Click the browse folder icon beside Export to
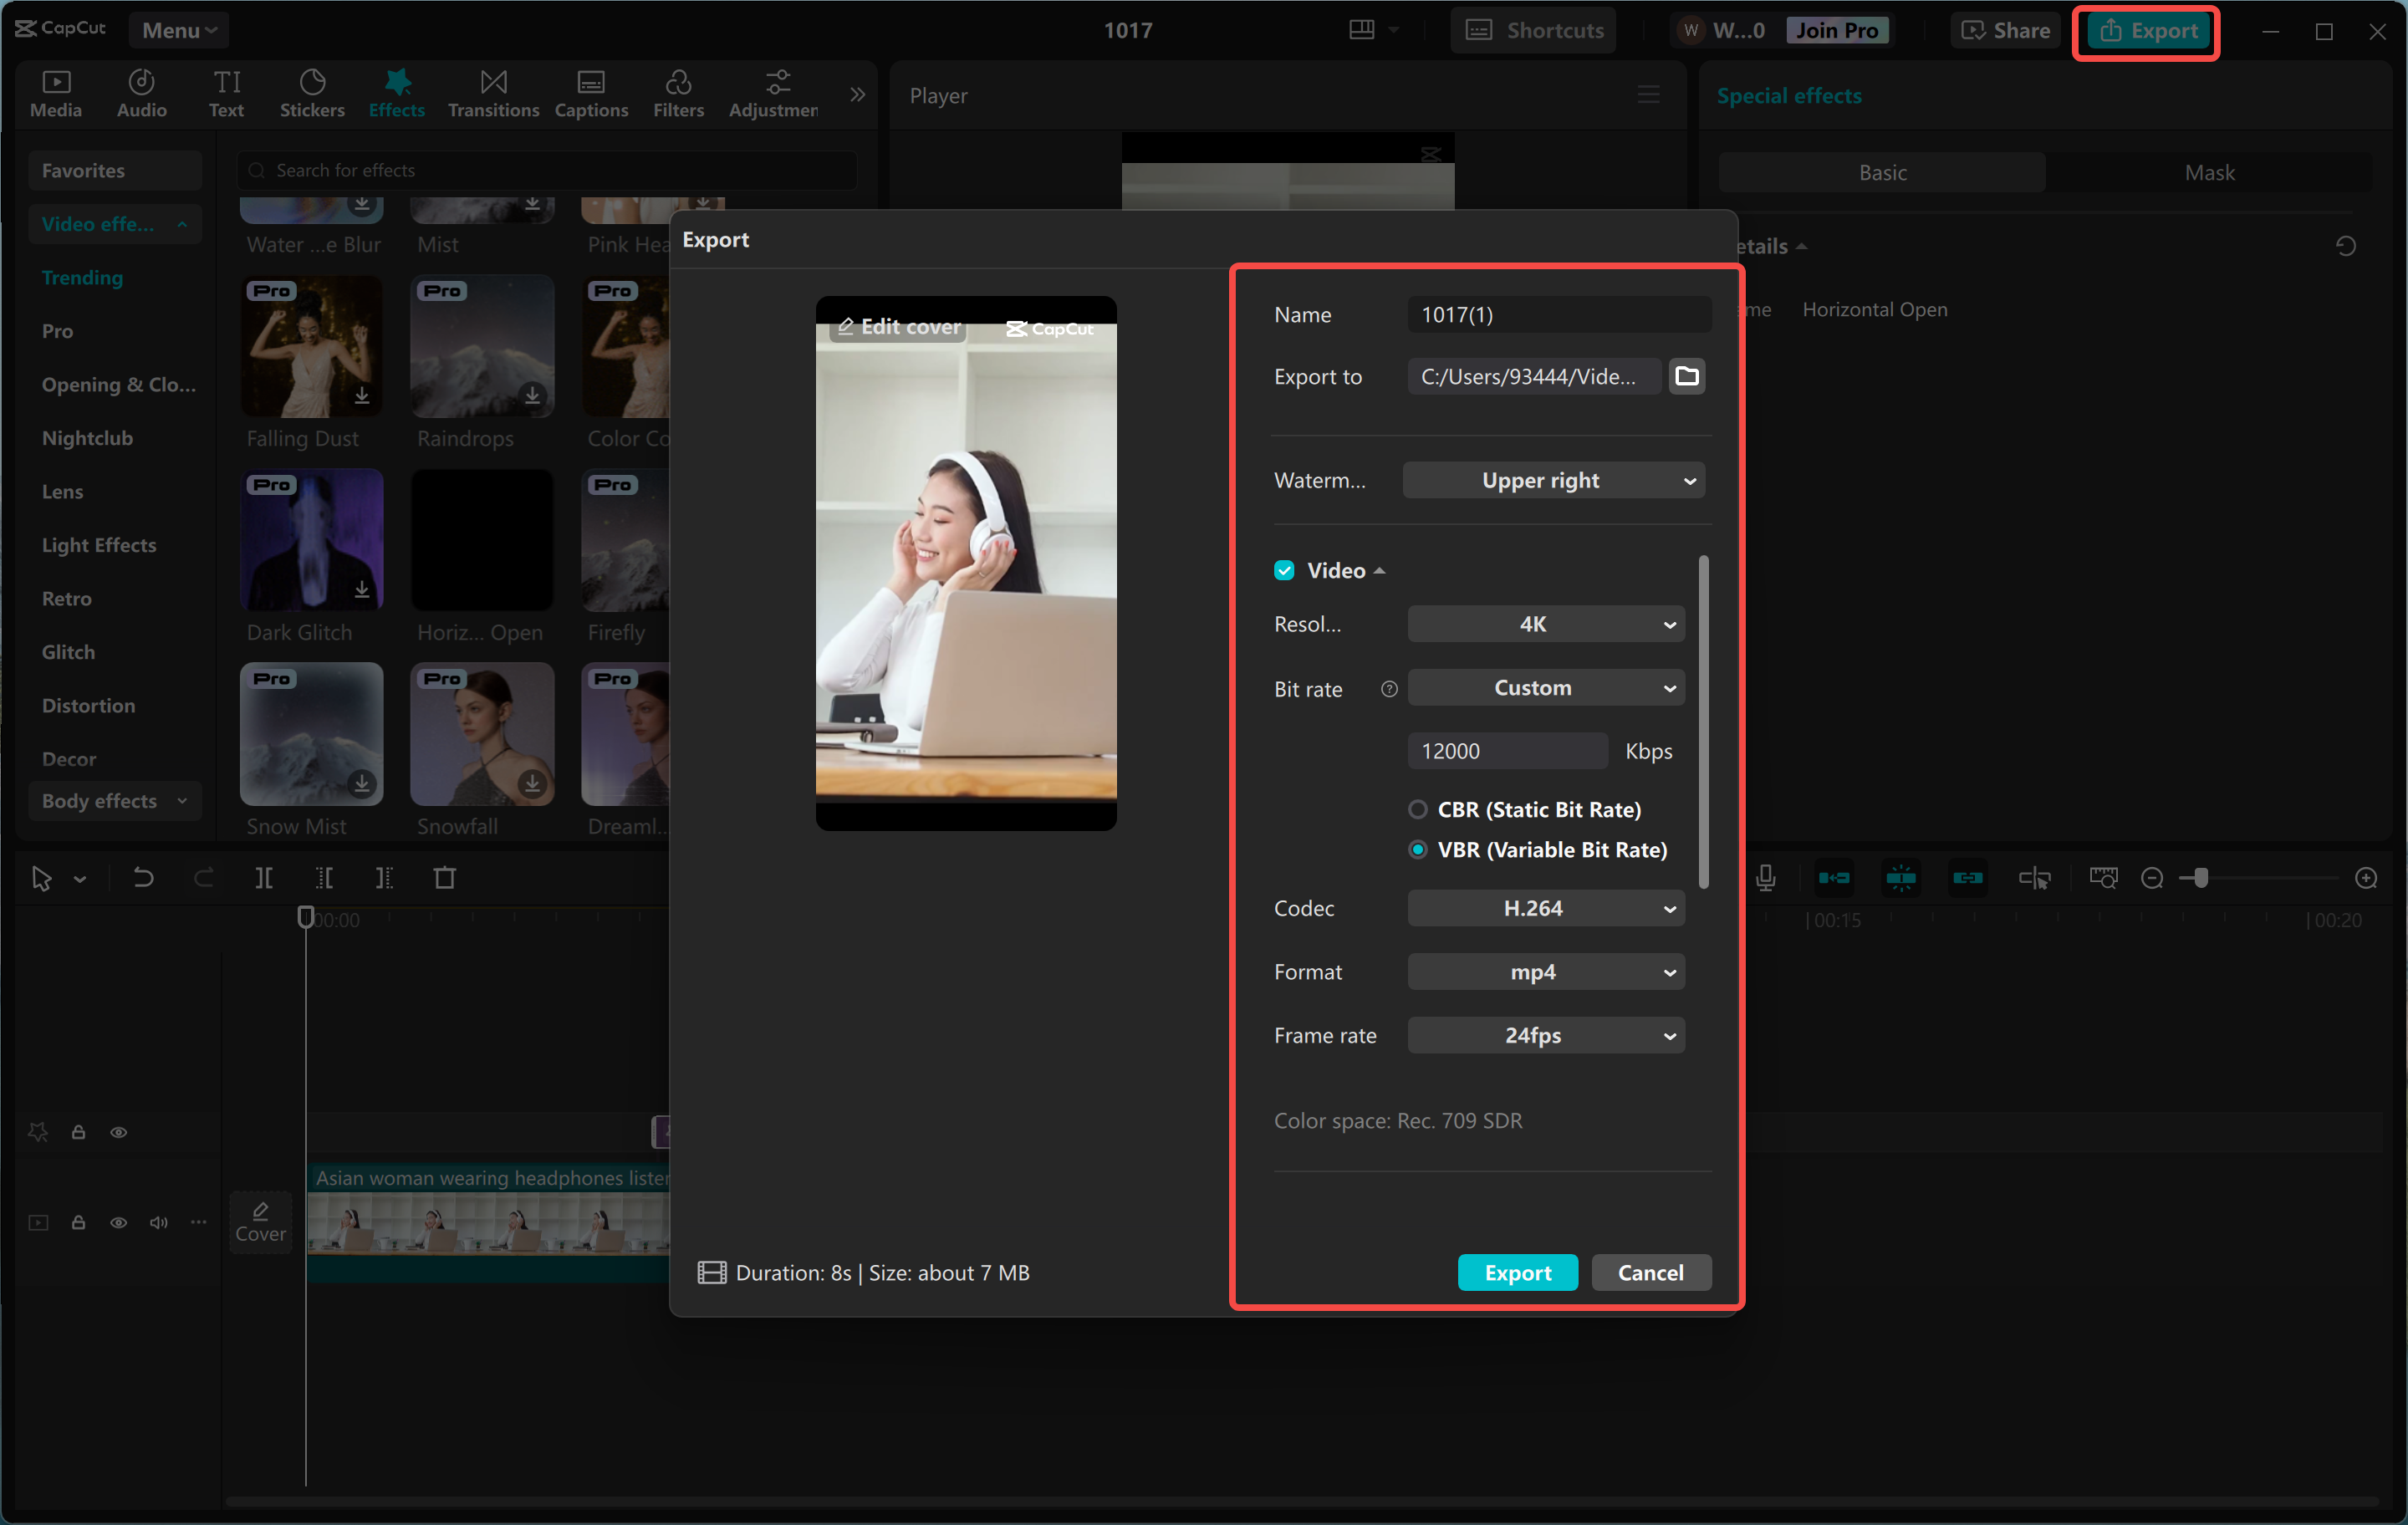Screen dimensions: 2408x1525 coord(1686,376)
